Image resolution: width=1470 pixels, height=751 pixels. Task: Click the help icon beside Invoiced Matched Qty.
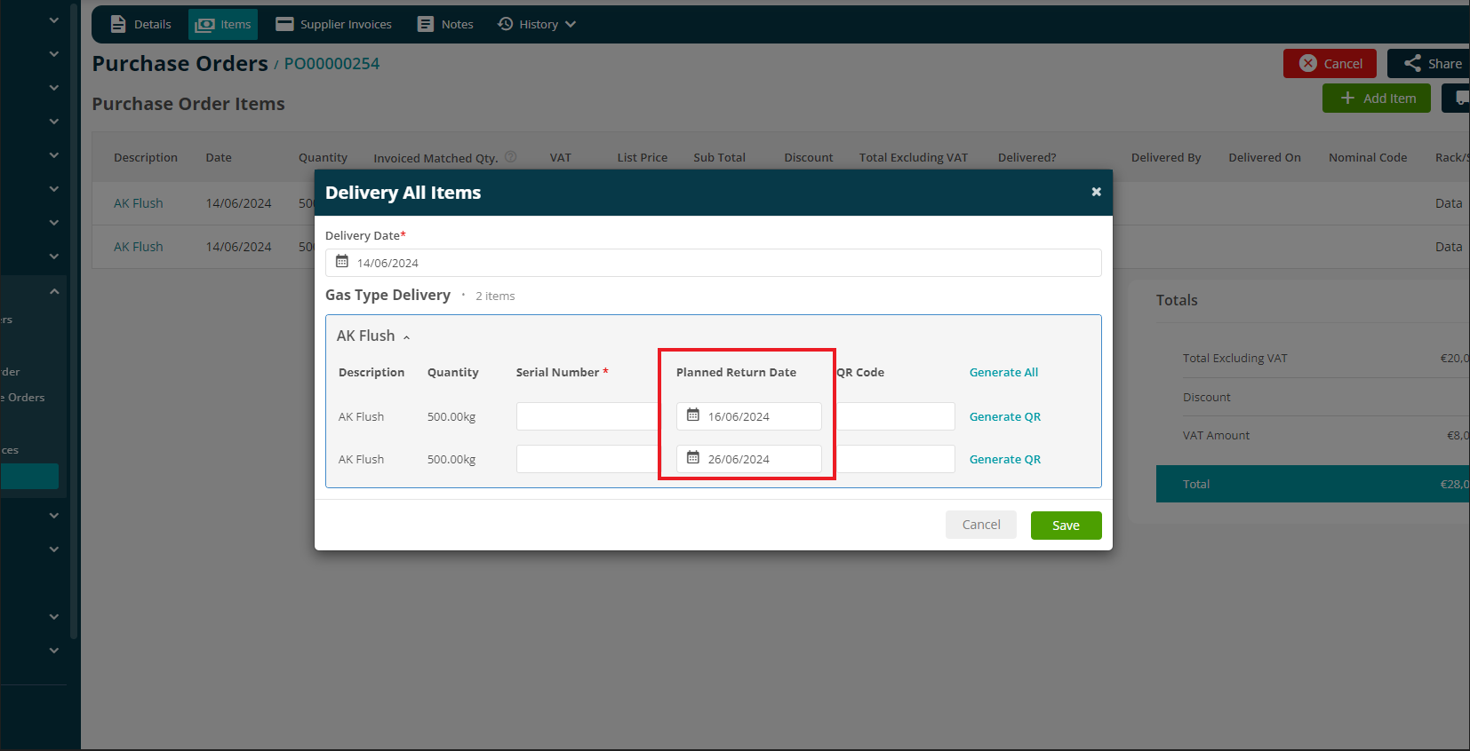[x=511, y=156]
